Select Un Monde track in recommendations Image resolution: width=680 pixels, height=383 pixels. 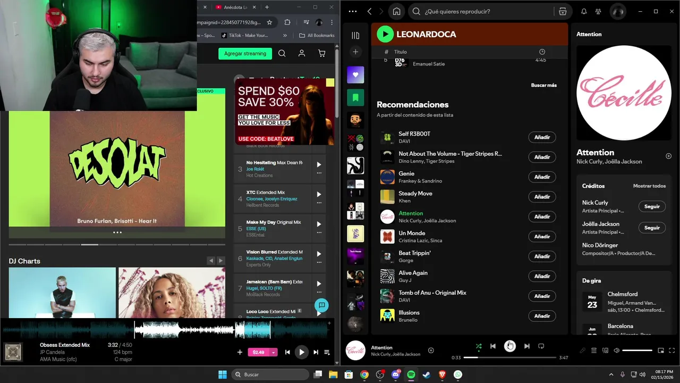[x=469, y=237]
